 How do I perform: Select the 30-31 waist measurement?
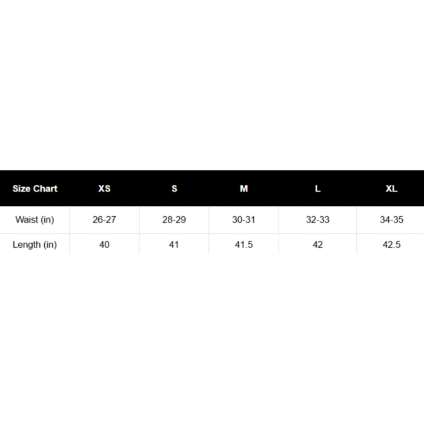click(x=243, y=220)
